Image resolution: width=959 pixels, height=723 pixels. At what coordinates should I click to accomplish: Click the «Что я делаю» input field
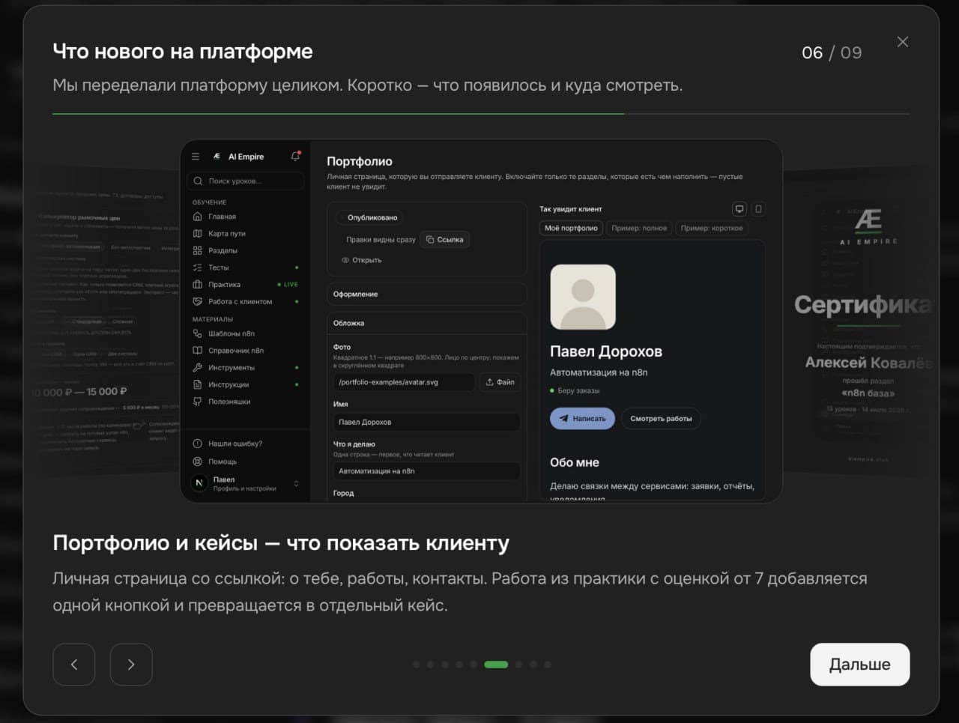pyautogui.click(x=426, y=471)
